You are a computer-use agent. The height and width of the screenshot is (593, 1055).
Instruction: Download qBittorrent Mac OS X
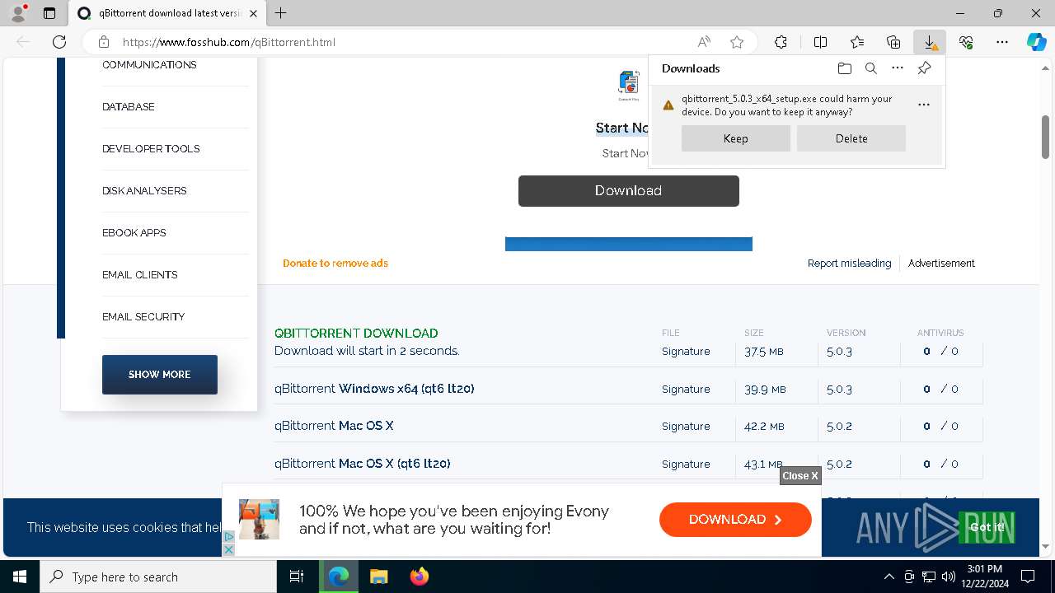tap(334, 426)
